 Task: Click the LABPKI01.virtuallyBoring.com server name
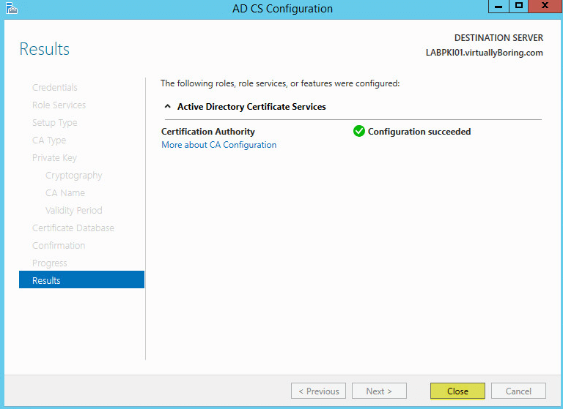click(x=484, y=53)
